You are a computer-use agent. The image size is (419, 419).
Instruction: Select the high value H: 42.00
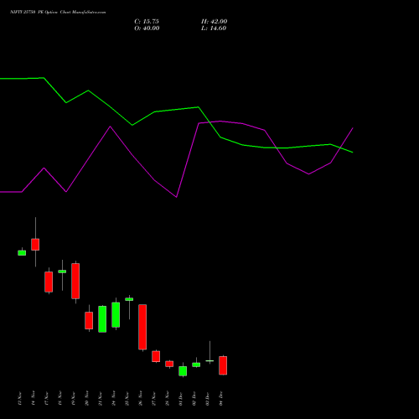point(215,22)
